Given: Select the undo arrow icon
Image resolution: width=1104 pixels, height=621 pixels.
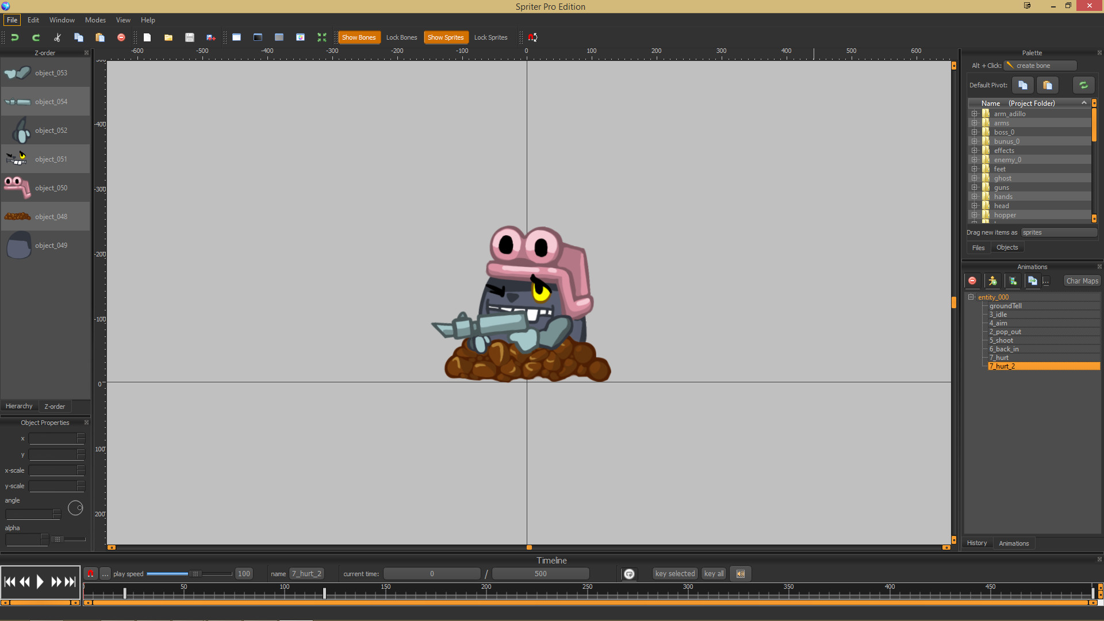Looking at the screenshot, I should (14, 37).
